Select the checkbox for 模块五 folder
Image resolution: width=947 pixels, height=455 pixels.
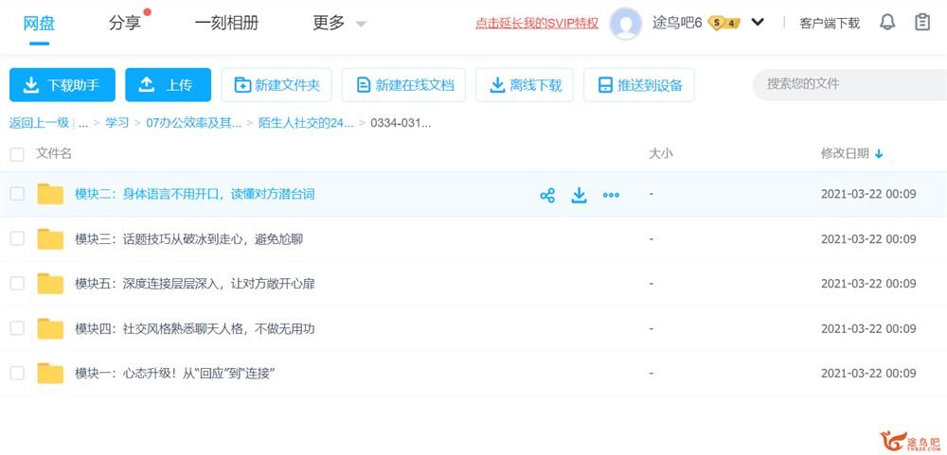pos(17,283)
